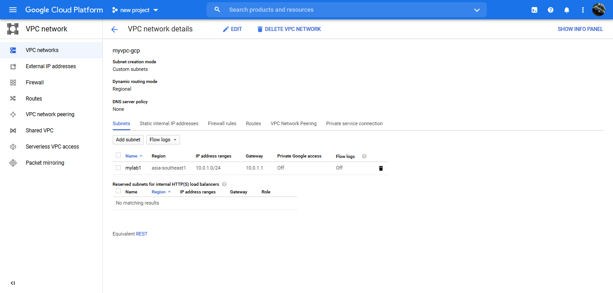Toggle Reserved subnets table header checkbox

118,191
